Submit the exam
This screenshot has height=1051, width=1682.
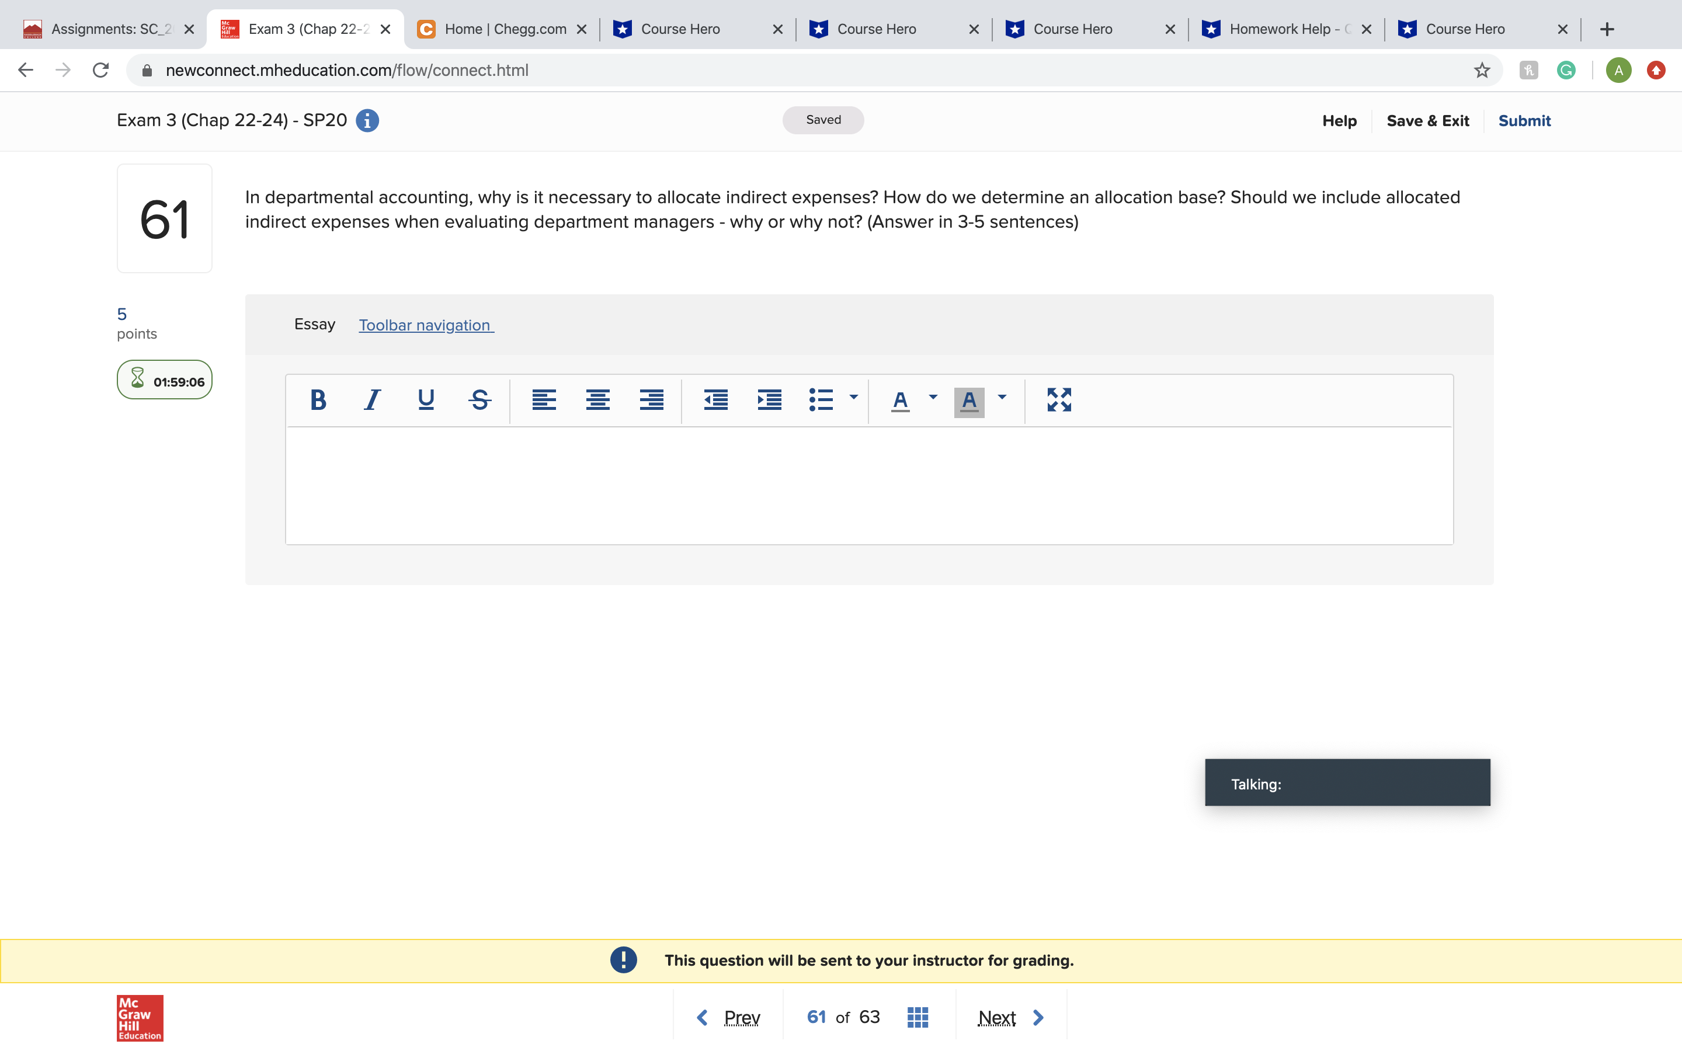click(1524, 120)
